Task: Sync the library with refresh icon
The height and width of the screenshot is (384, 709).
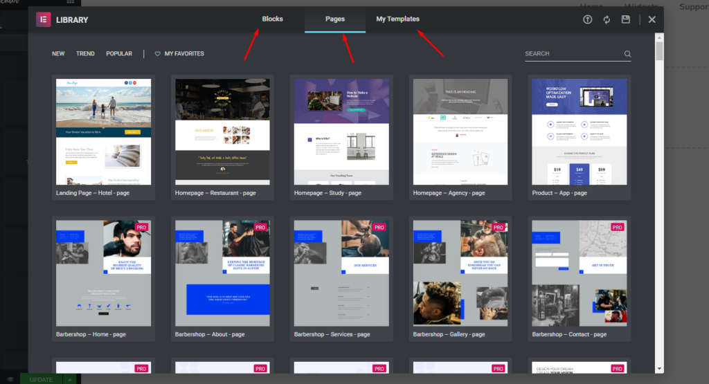Action: [607, 19]
